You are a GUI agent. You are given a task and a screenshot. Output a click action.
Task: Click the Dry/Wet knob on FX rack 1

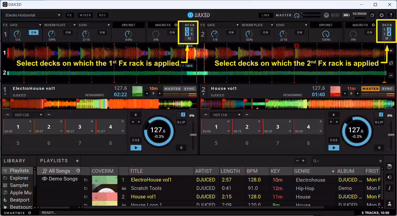click(128, 34)
